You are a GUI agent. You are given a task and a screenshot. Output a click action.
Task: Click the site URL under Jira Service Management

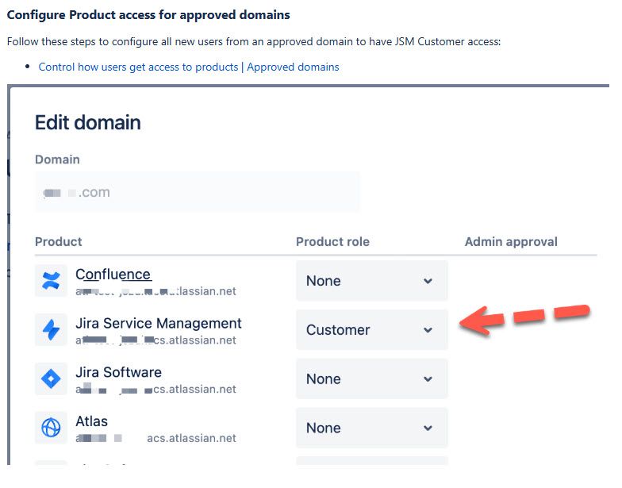click(x=155, y=340)
